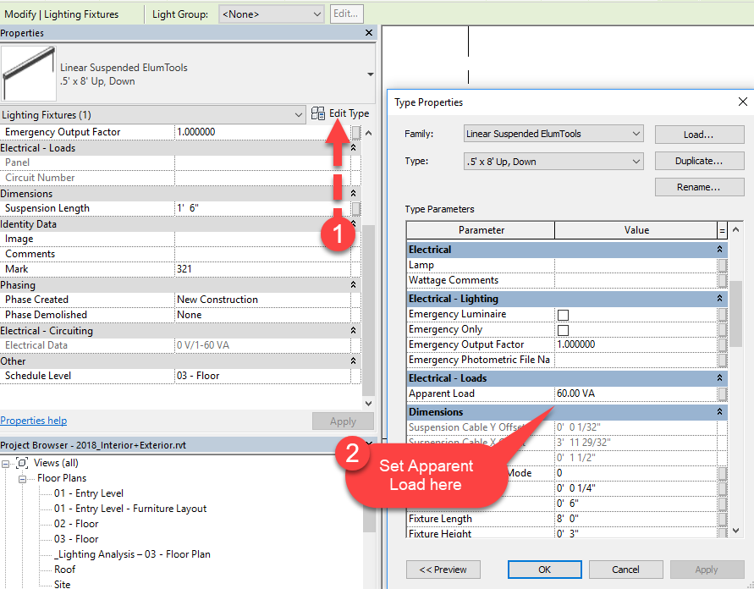Click the fixture preview thumbnail image
This screenshot has width=754, height=589.
(x=29, y=73)
